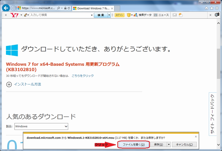Refresh the page with the reload icon
This screenshot has width=222, height=151.
(x=69, y=8)
